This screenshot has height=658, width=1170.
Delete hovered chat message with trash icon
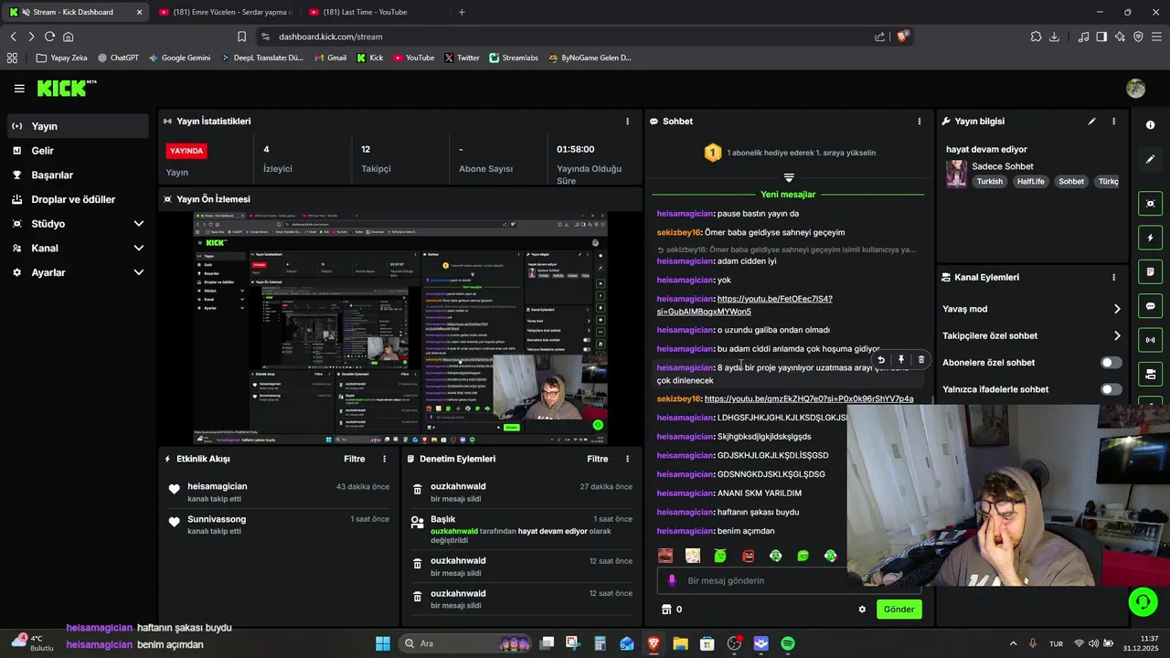click(920, 360)
